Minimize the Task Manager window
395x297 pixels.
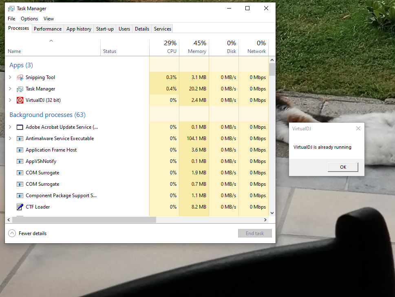(x=229, y=8)
